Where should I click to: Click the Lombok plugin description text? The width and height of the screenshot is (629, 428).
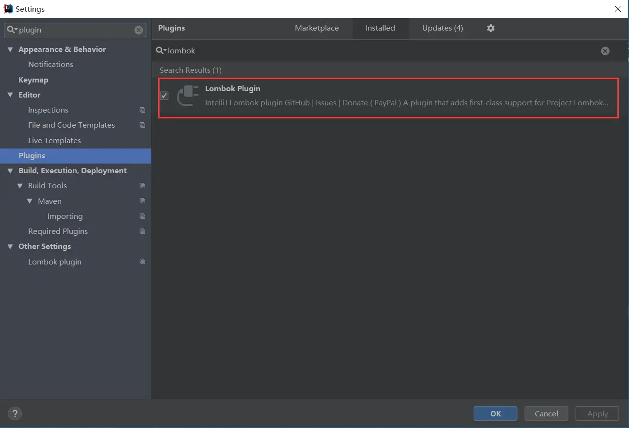click(406, 103)
